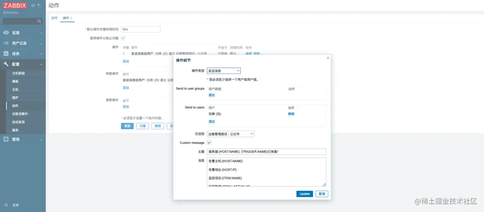Click 添加 link under Send to user groups

tap(212, 95)
